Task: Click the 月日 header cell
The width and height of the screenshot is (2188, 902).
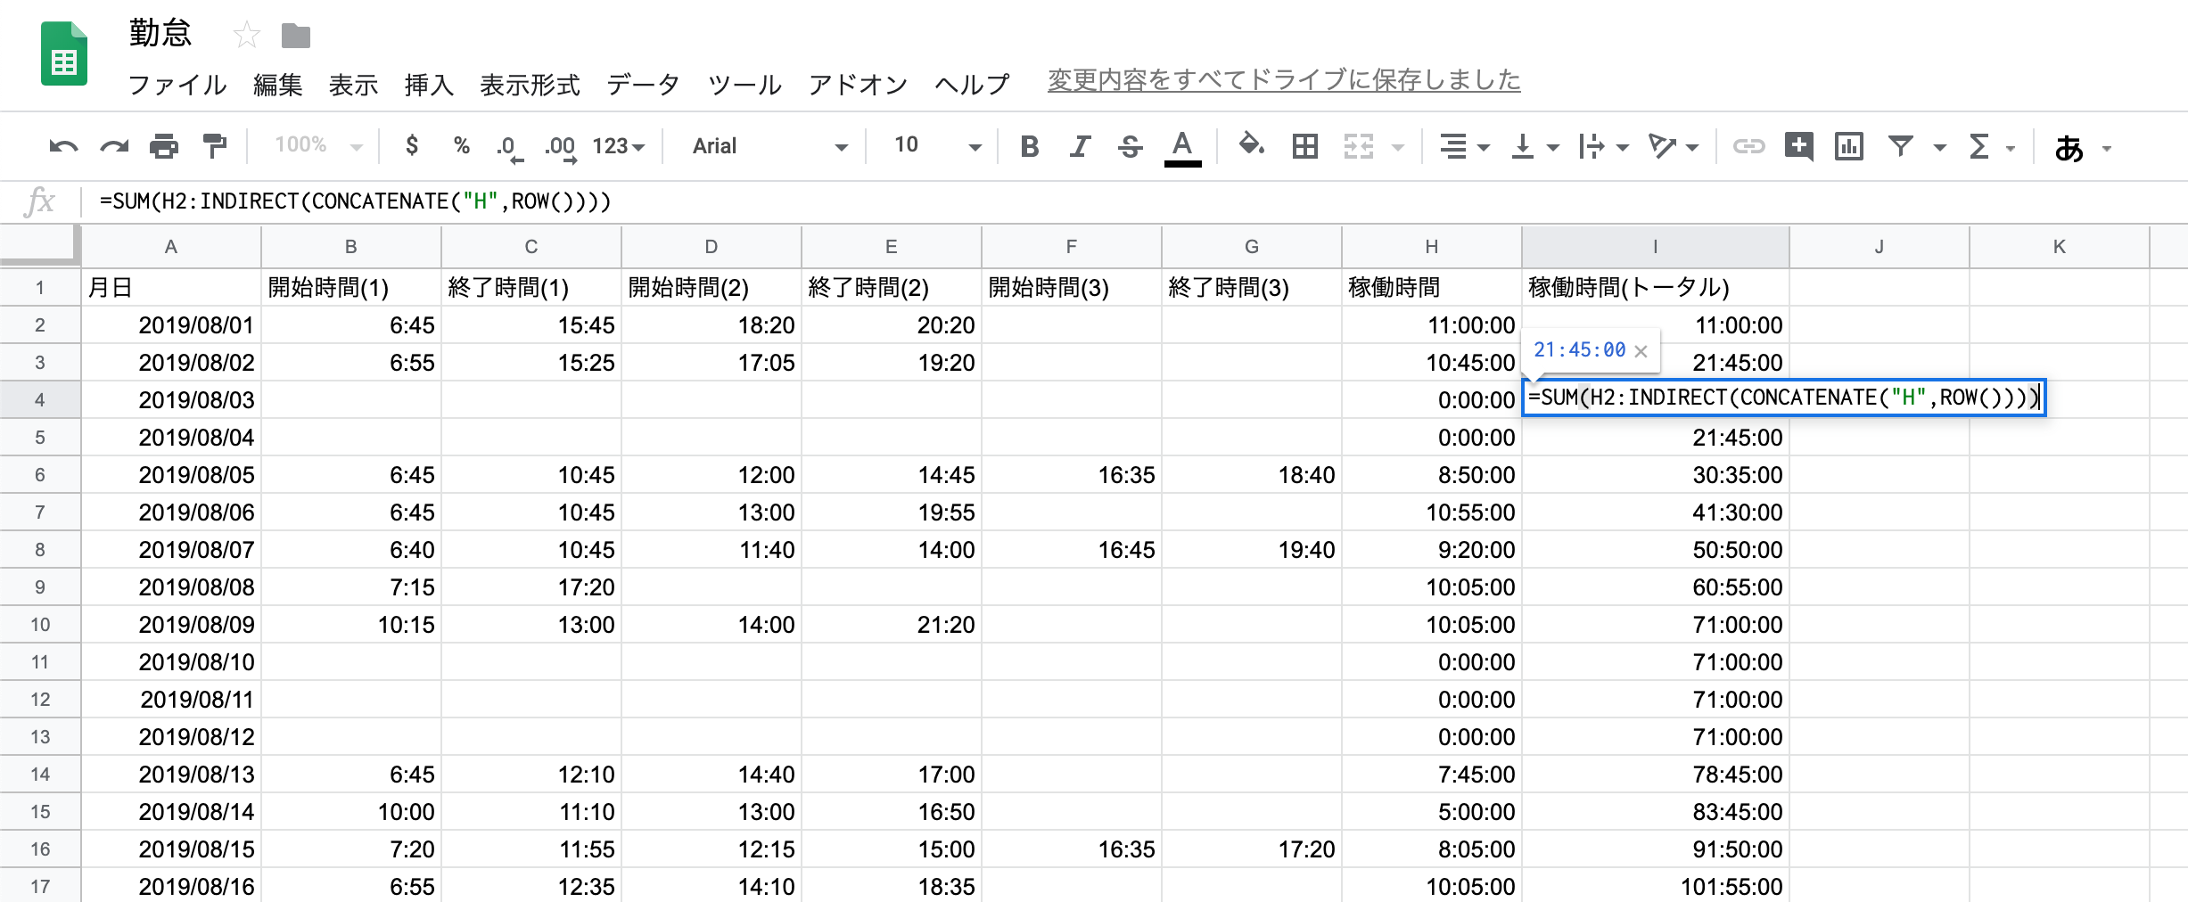Action: [171, 288]
